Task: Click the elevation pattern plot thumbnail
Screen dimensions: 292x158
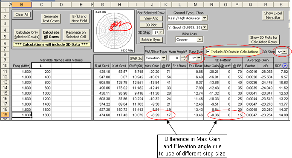Action: click(x=114, y=31)
